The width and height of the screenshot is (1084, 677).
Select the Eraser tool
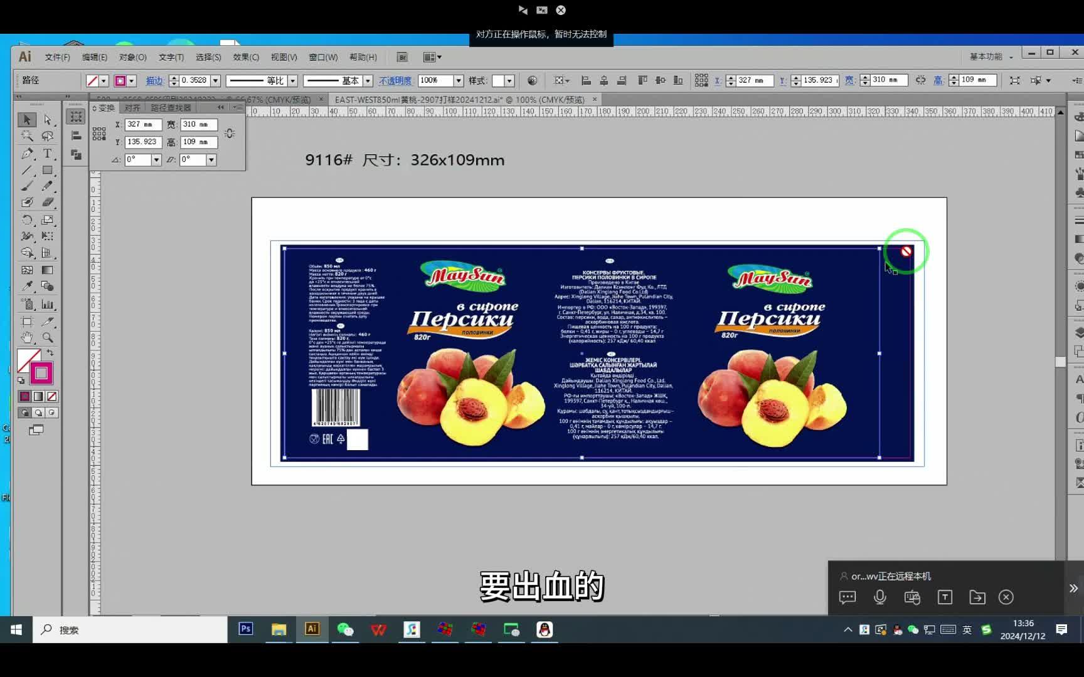pos(48,202)
